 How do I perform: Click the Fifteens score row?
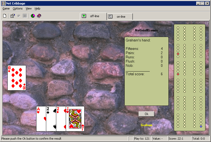(x=144, y=49)
